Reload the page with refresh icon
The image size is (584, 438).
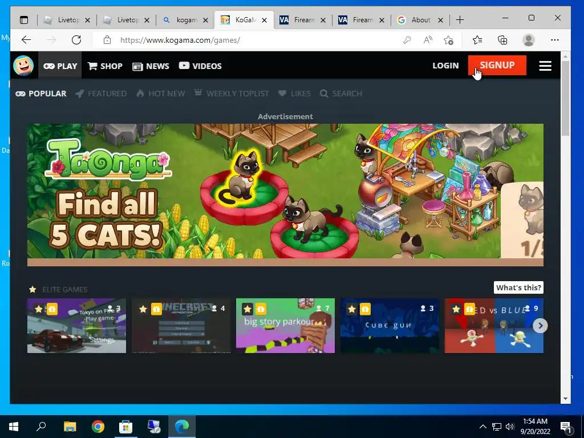click(x=76, y=40)
